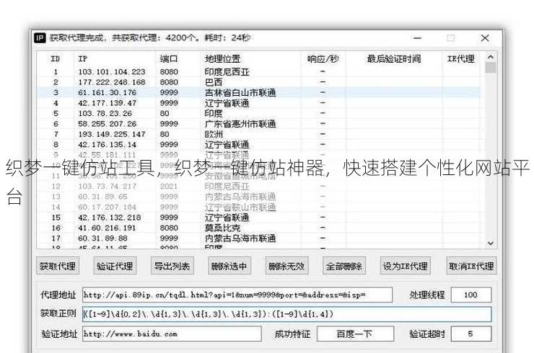The width and height of the screenshot is (534, 353).
Task: Click the 获取代理 button
Action: 58,266
